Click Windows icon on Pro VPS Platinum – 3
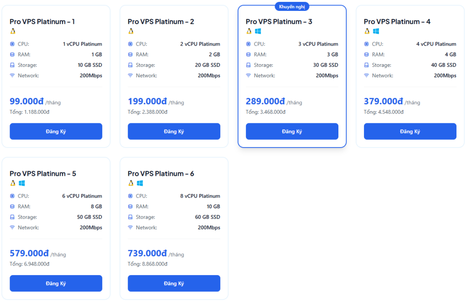 coord(258,31)
